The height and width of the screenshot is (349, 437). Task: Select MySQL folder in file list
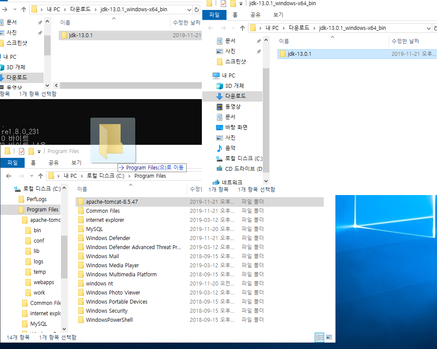click(200, 229)
